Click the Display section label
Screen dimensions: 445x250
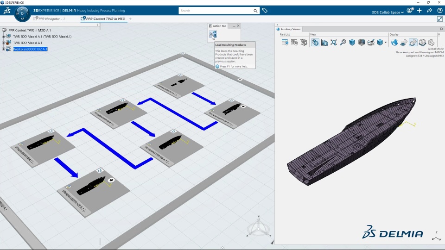[394, 35]
